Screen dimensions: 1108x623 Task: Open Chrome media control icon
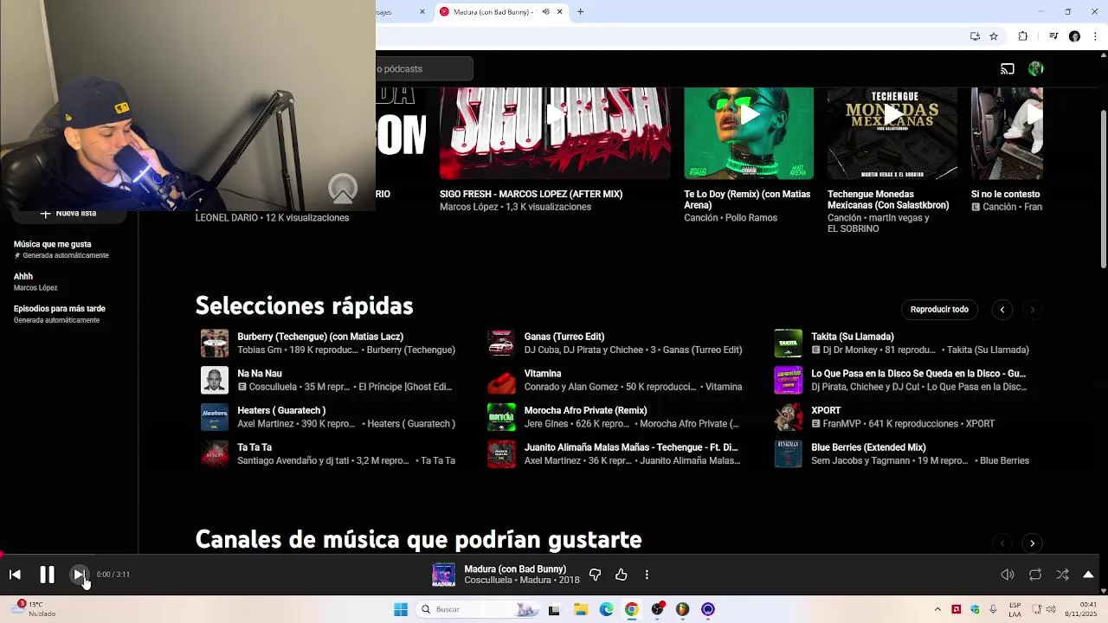click(x=1053, y=36)
